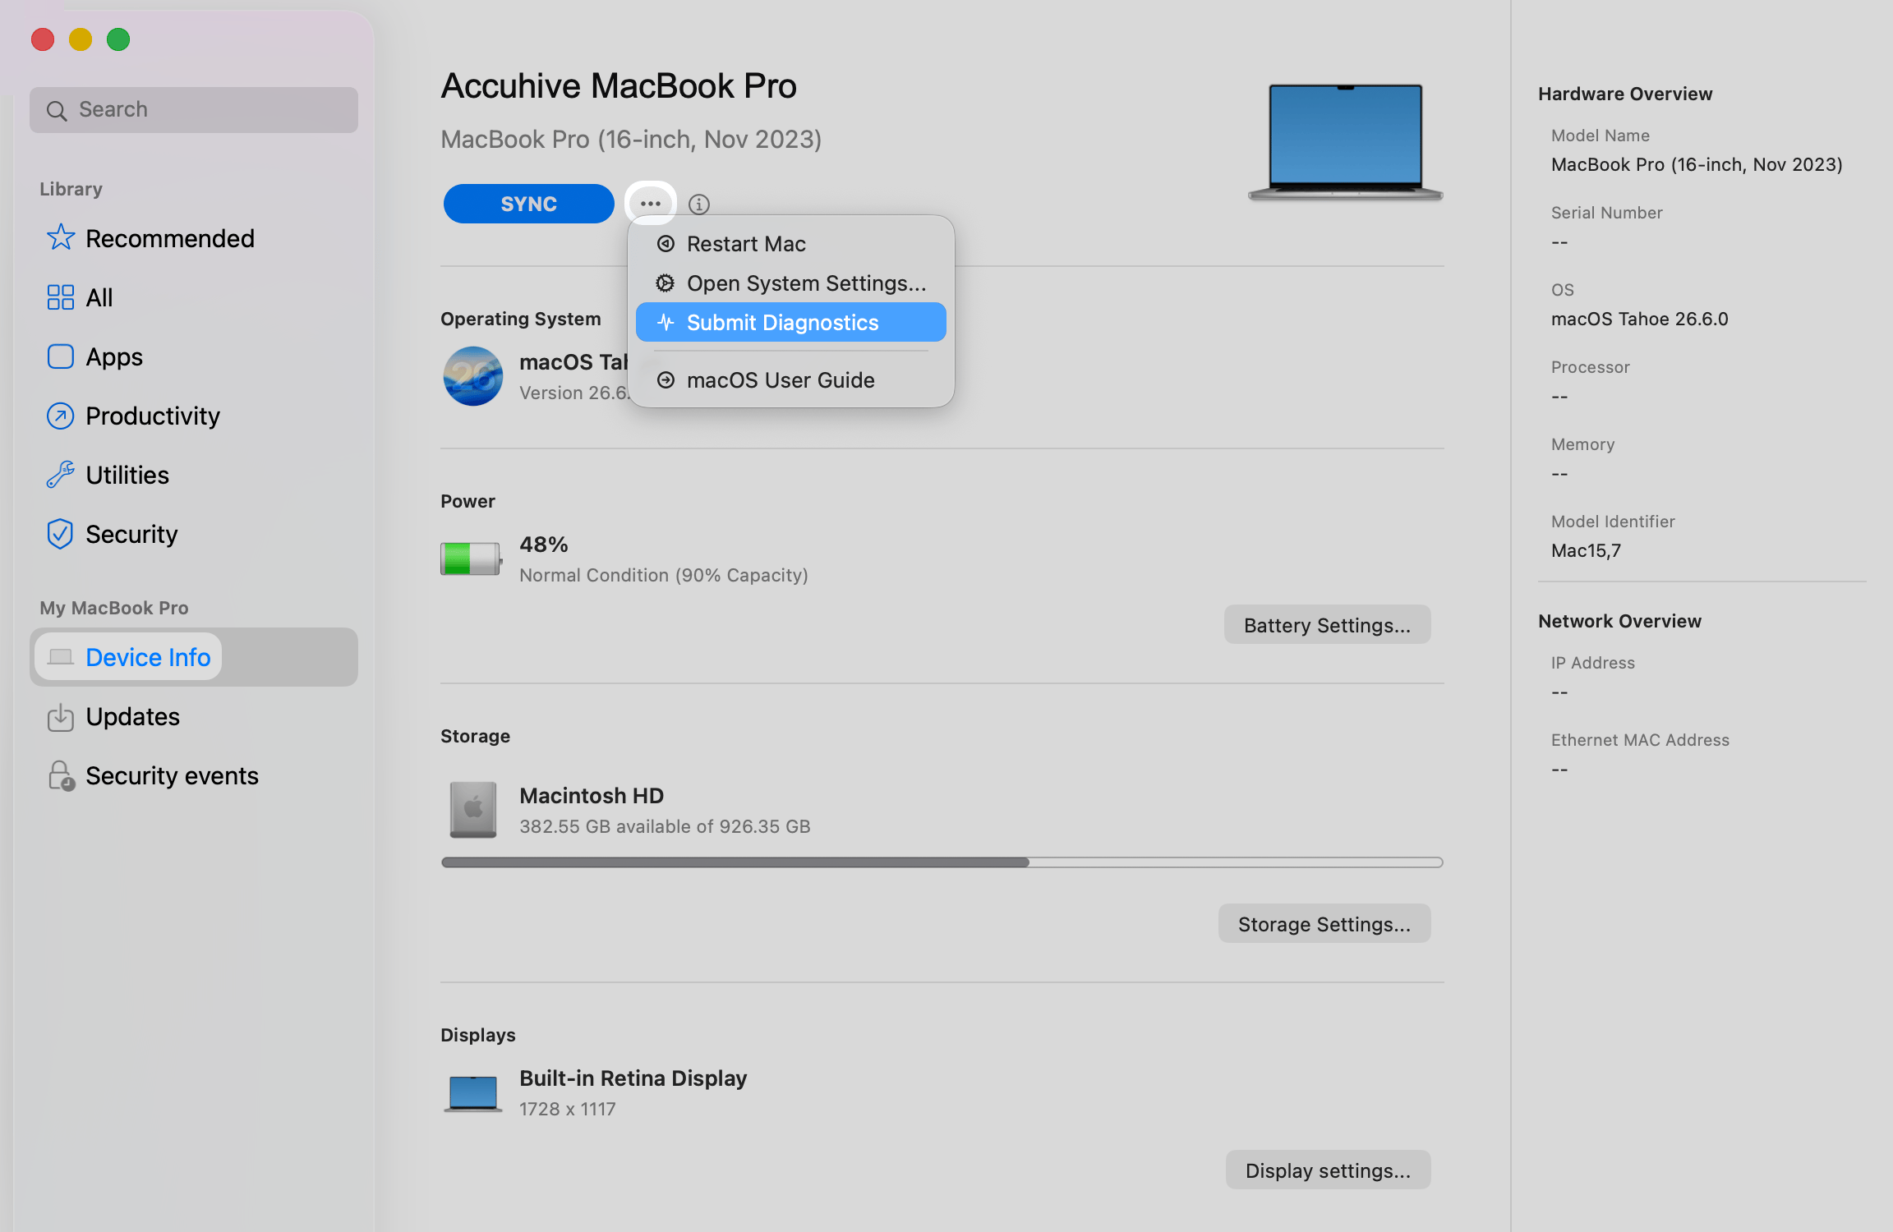Click the Device Info laptop icon
Image resolution: width=1893 pixels, height=1232 pixels.
tap(60, 657)
